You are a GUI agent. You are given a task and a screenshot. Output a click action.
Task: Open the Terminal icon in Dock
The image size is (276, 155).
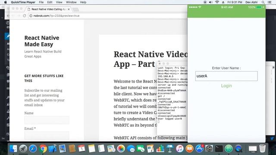pyautogui.click(x=219, y=149)
